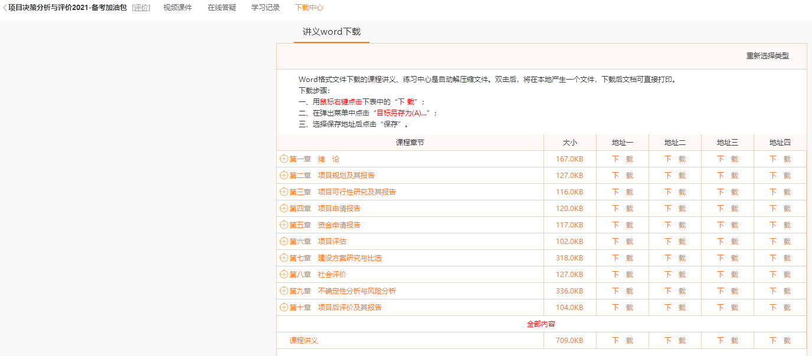Click the back arrow before the course title
This screenshot has width=812, height=356.
(x=5, y=8)
